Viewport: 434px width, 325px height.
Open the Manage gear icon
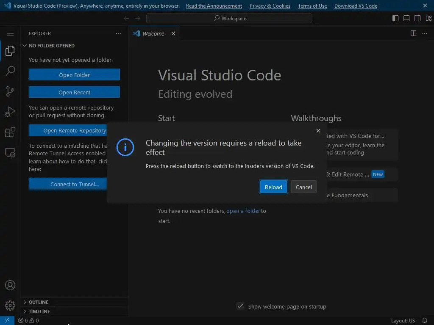[10, 306]
